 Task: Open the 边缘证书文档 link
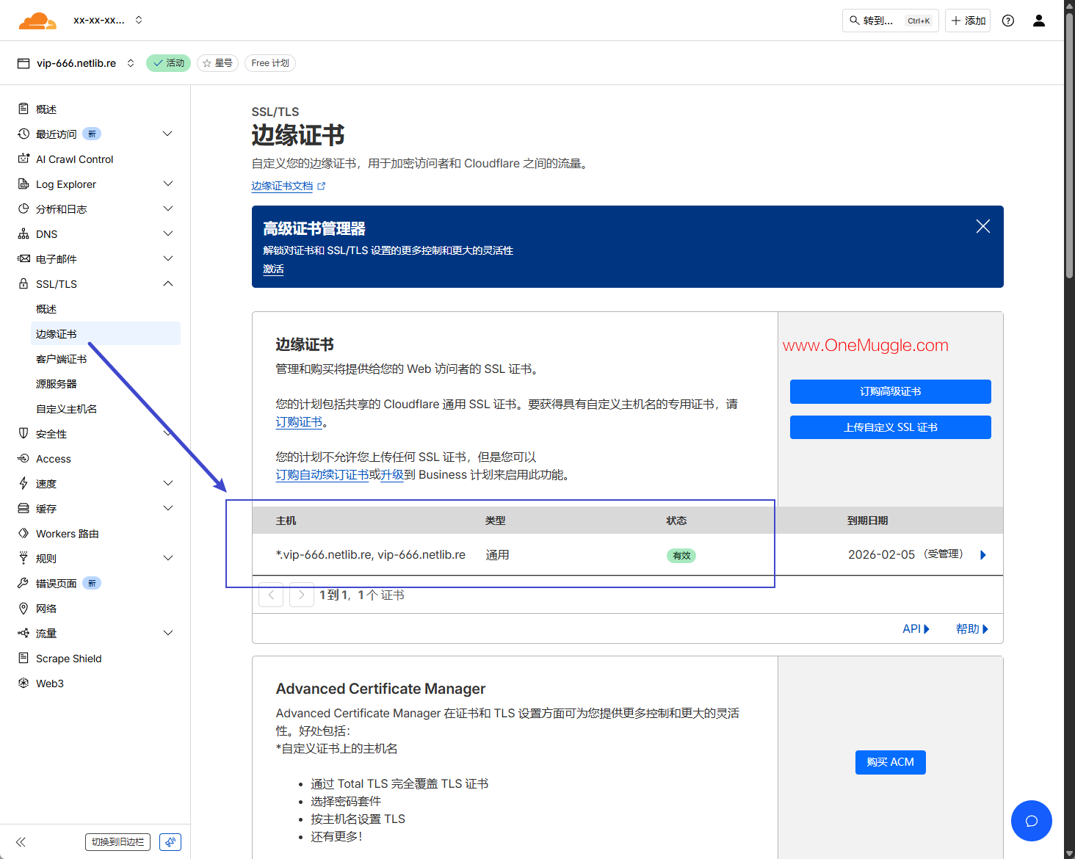pos(288,186)
